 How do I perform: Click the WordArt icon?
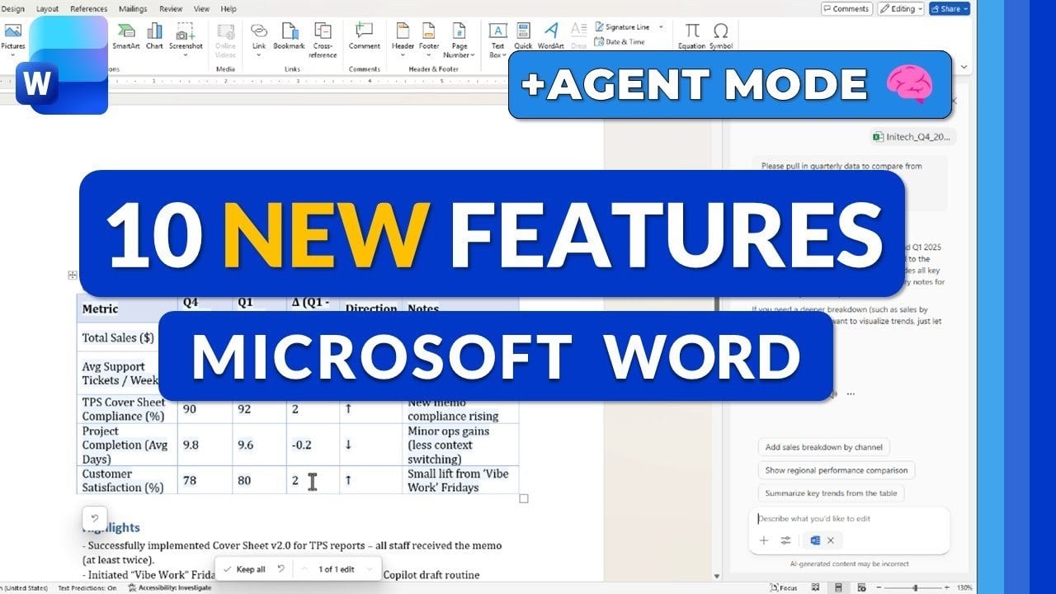click(x=550, y=36)
